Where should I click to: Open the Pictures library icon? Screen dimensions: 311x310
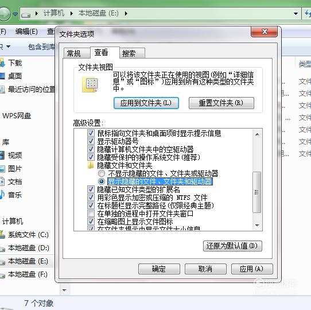coord(2,169)
